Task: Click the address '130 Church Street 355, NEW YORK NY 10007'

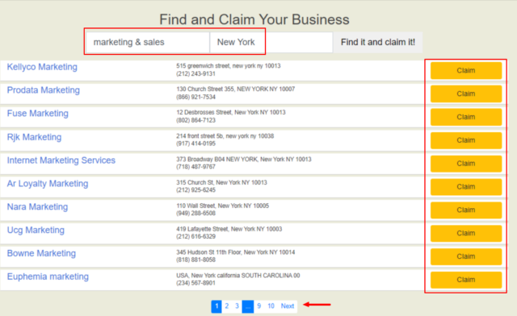Action: (x=236, y=89)
